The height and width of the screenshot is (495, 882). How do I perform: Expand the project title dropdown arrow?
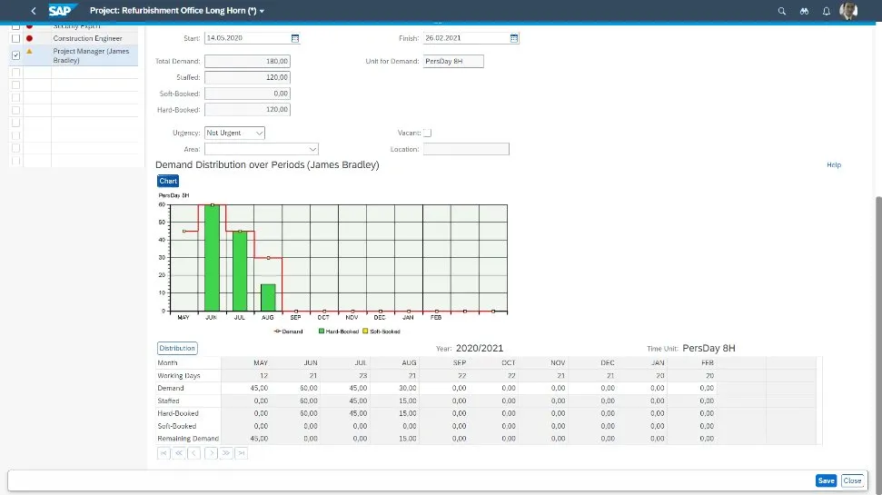(x=263, y=12)
